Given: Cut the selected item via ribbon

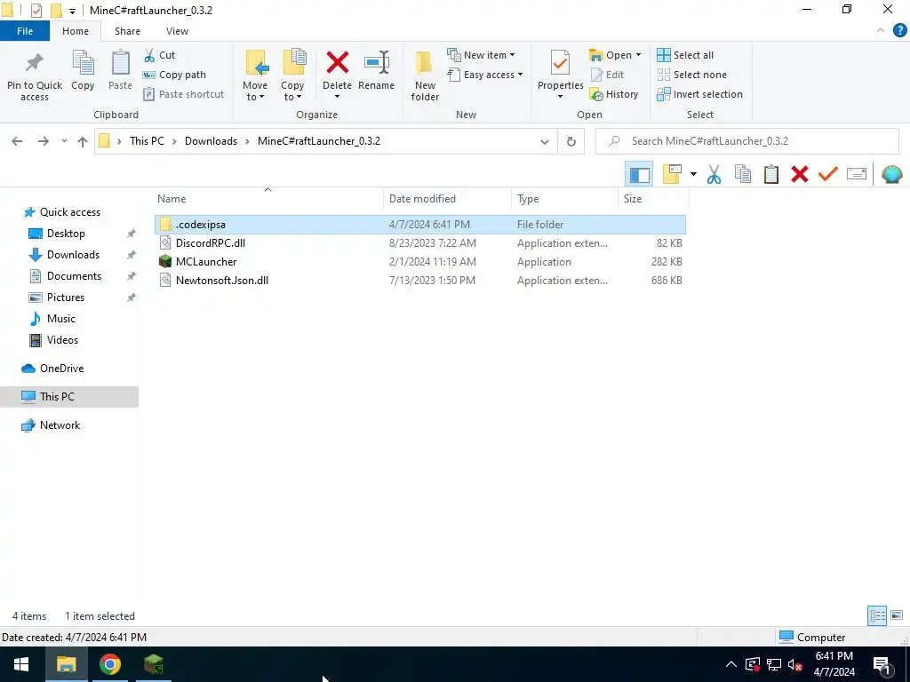Looking at the screenshot, I should point(160,55).
